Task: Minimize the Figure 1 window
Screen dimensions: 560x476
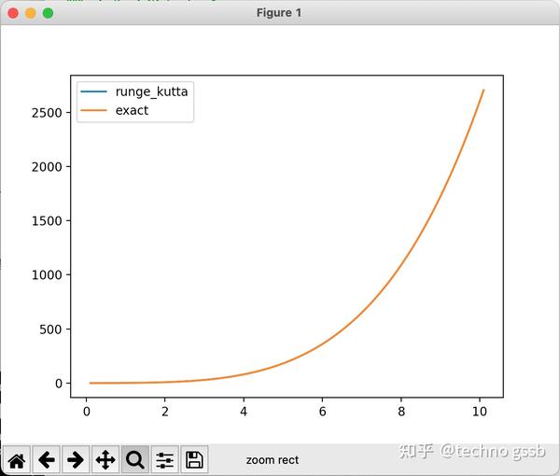Action: pos(31,13)
